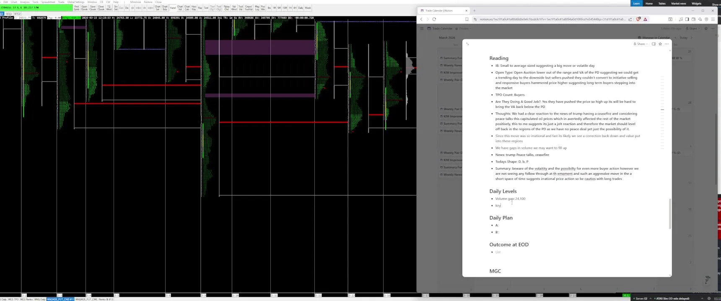
Task: Go to the next month in the calendar
Action: click(692, 38)
